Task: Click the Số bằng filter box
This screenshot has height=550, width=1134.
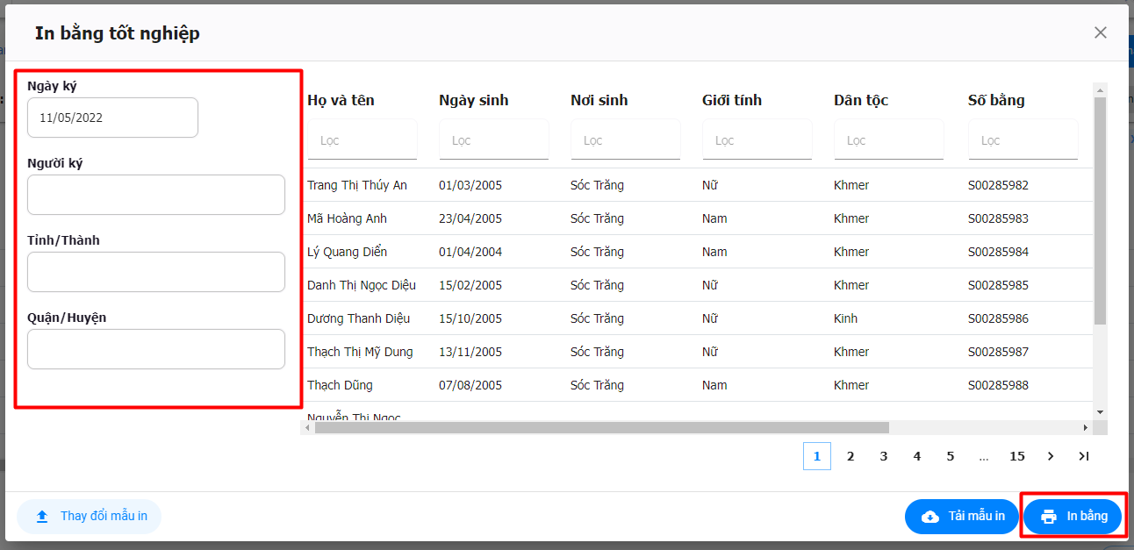Action: (1023, 140)
